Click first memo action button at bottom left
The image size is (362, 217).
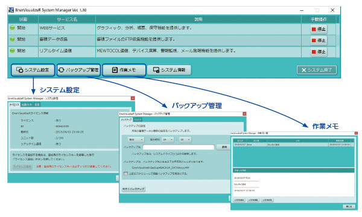(x=239, y=200)
